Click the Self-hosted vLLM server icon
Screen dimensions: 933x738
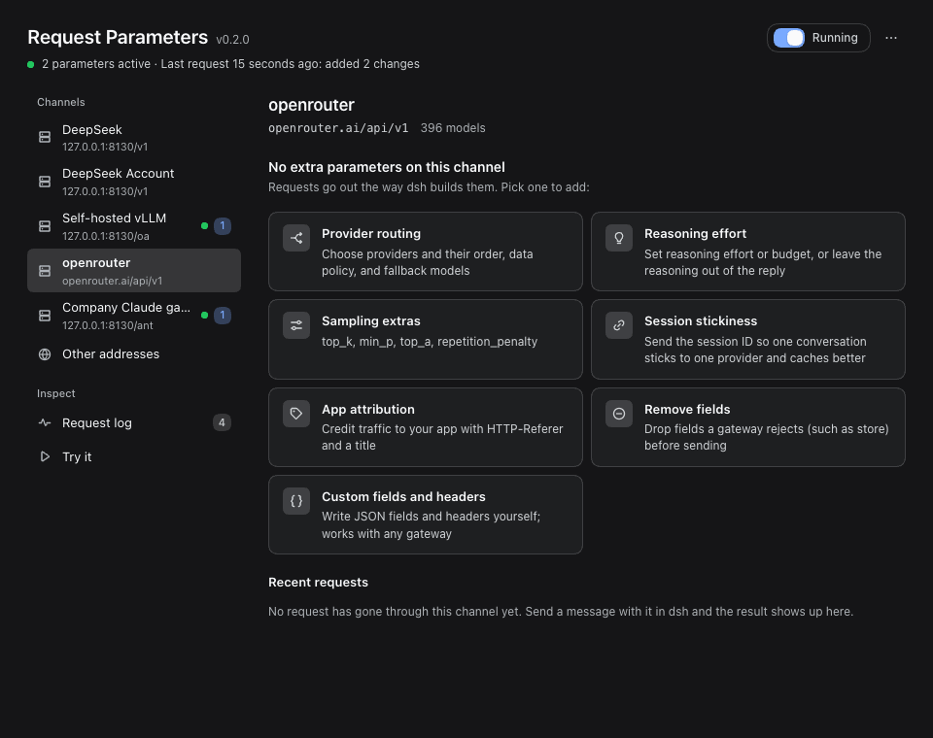coord(45,226)
